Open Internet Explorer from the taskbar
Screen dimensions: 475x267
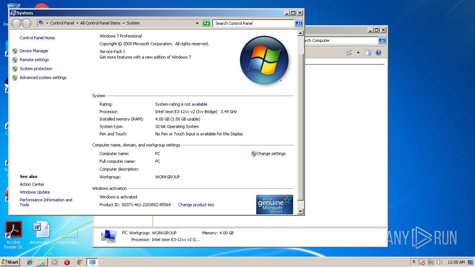(x=30, y=262)
